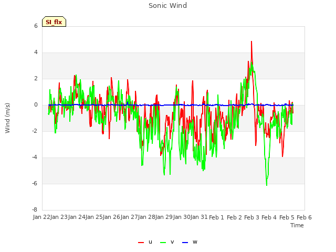Viewport: 336px width, 252px height.
Task: Click the red u legend swatch
Action: (141, 243)
